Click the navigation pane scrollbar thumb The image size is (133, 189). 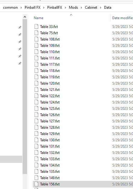pos(25,97)
